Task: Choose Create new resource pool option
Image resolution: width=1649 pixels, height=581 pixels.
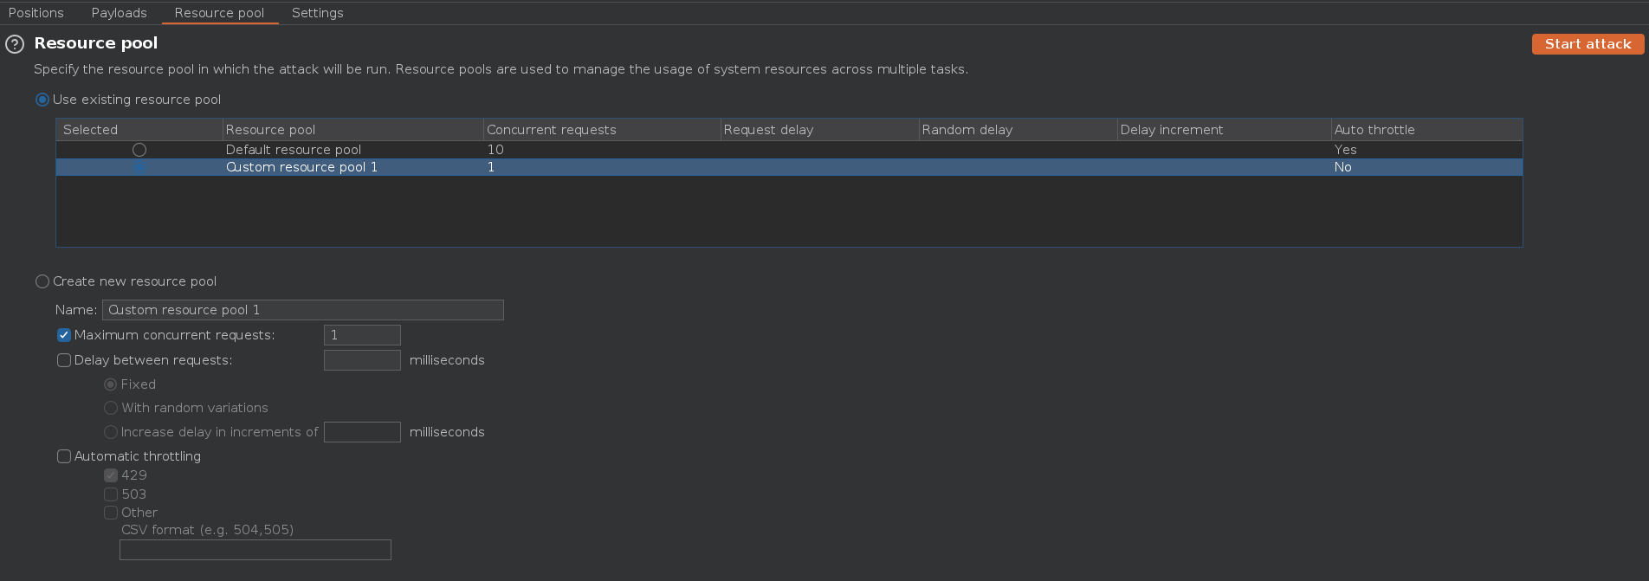Action: click(x=42, y=281)
